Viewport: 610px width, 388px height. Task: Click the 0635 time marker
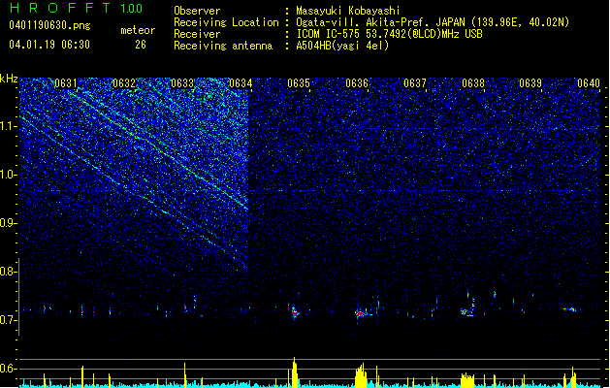point(299,83)
